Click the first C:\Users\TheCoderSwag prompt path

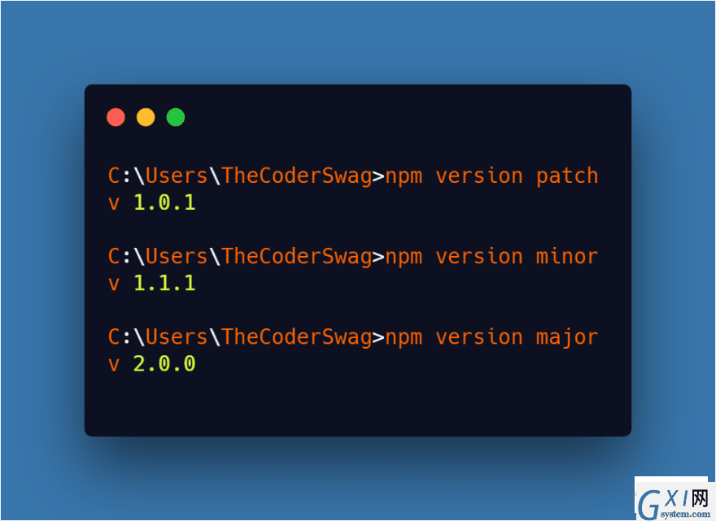click(x=240, y=176)
